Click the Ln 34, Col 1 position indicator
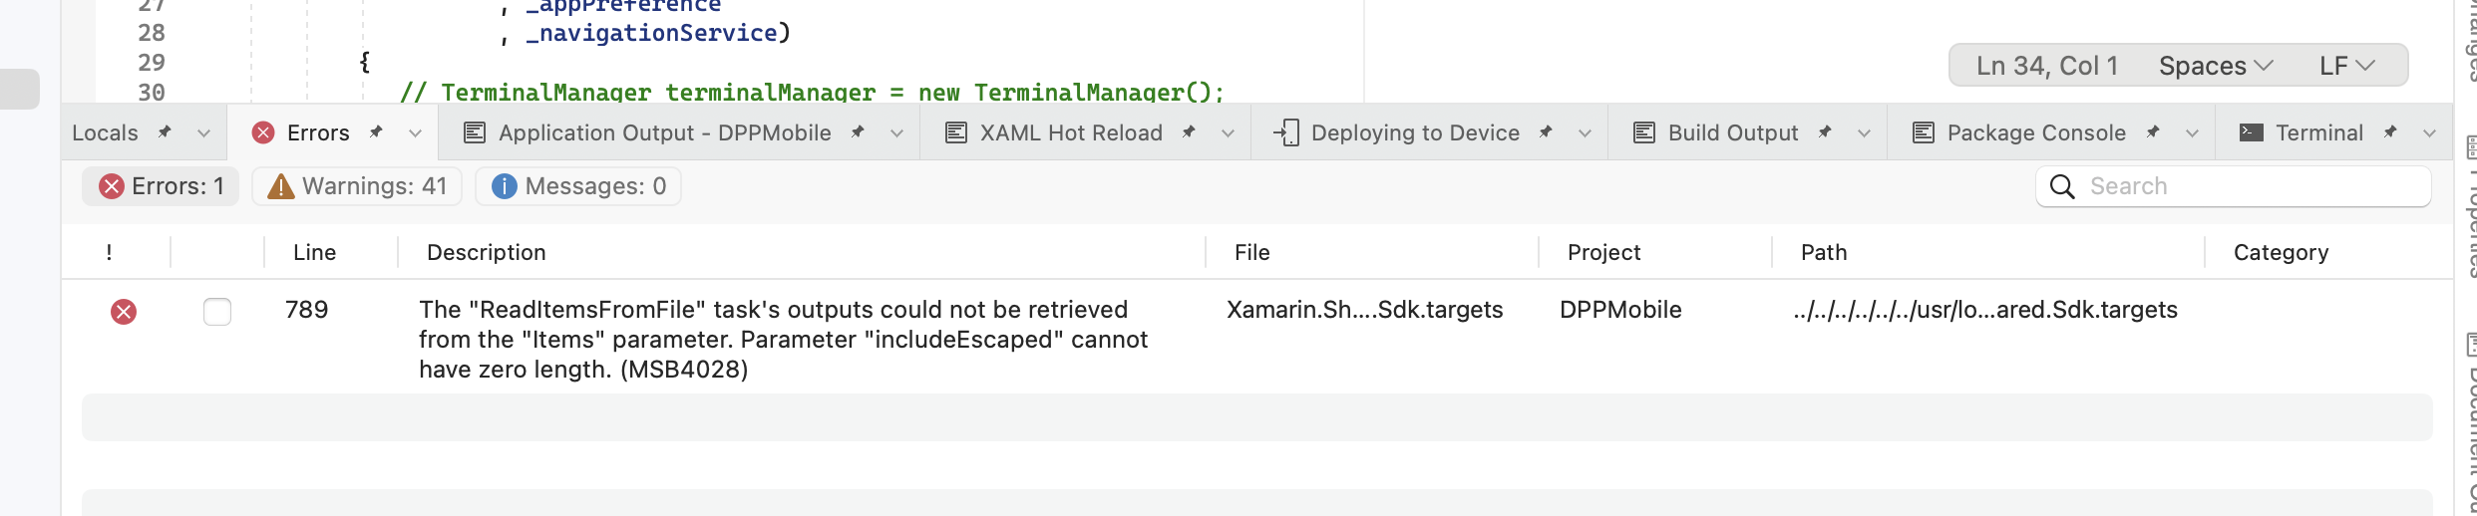This screenshot has width=2477, height=516. (2046, 66)
